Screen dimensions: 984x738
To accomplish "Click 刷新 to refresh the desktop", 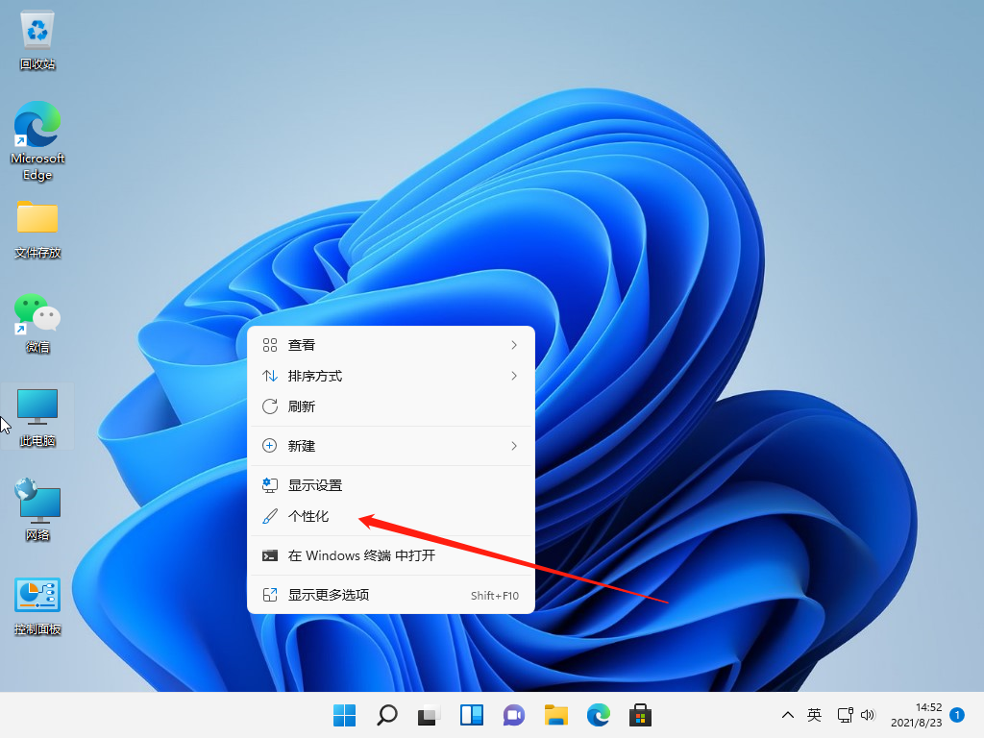I will (301, 406).
